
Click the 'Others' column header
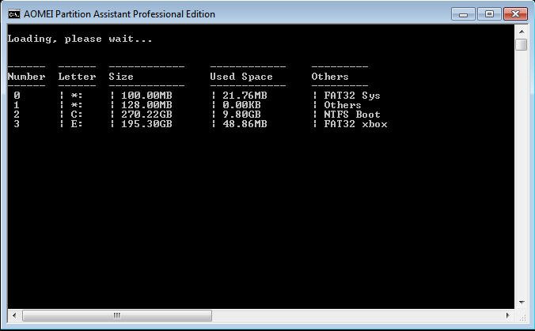[x=330, y=77]
